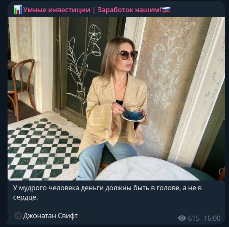Screen dimensions: 229x227
Task: Click the 16:00 message timestamp
Action: click(x=212, y=218)
